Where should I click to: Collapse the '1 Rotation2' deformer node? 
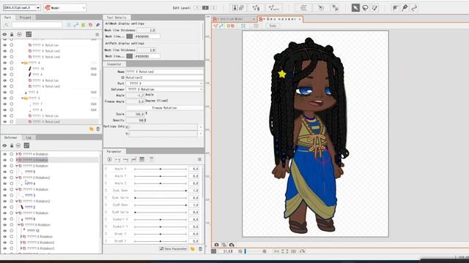pyautogui.click(x=17, y=202)
